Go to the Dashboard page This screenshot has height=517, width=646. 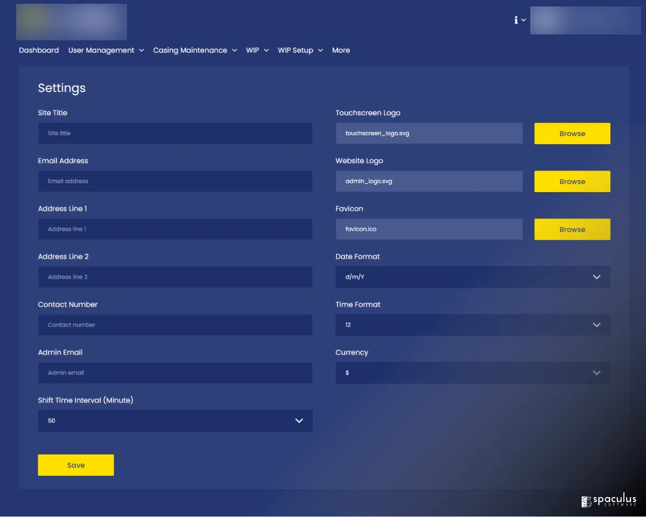(39, 50)
